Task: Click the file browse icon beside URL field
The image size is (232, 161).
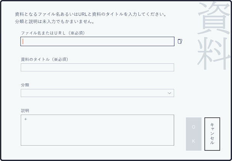Action: point(179,42)
